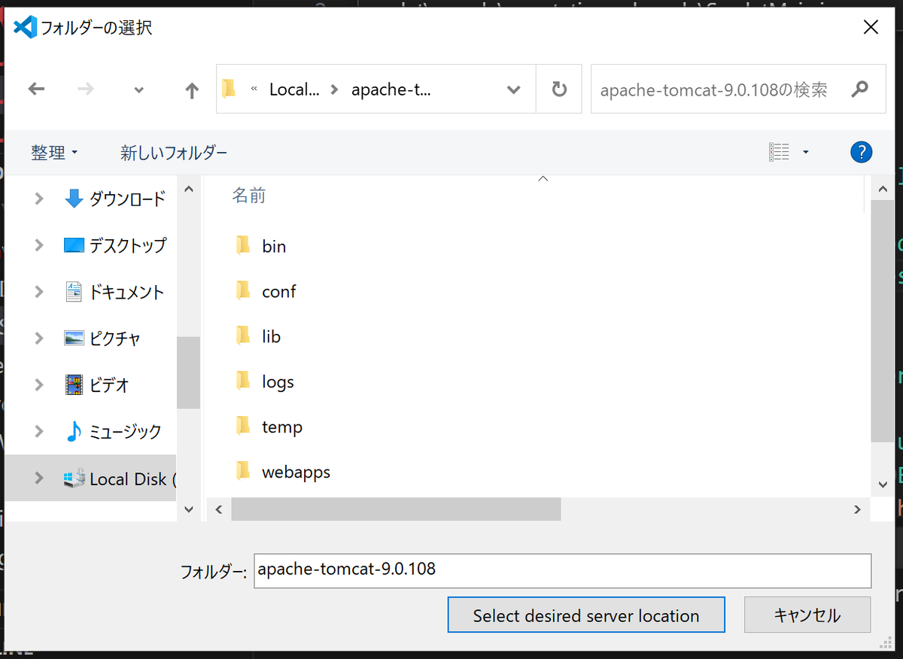Viewport: 903px width, 659px height.
Task: Click Select desired server location button
Action: click(586, 615)
